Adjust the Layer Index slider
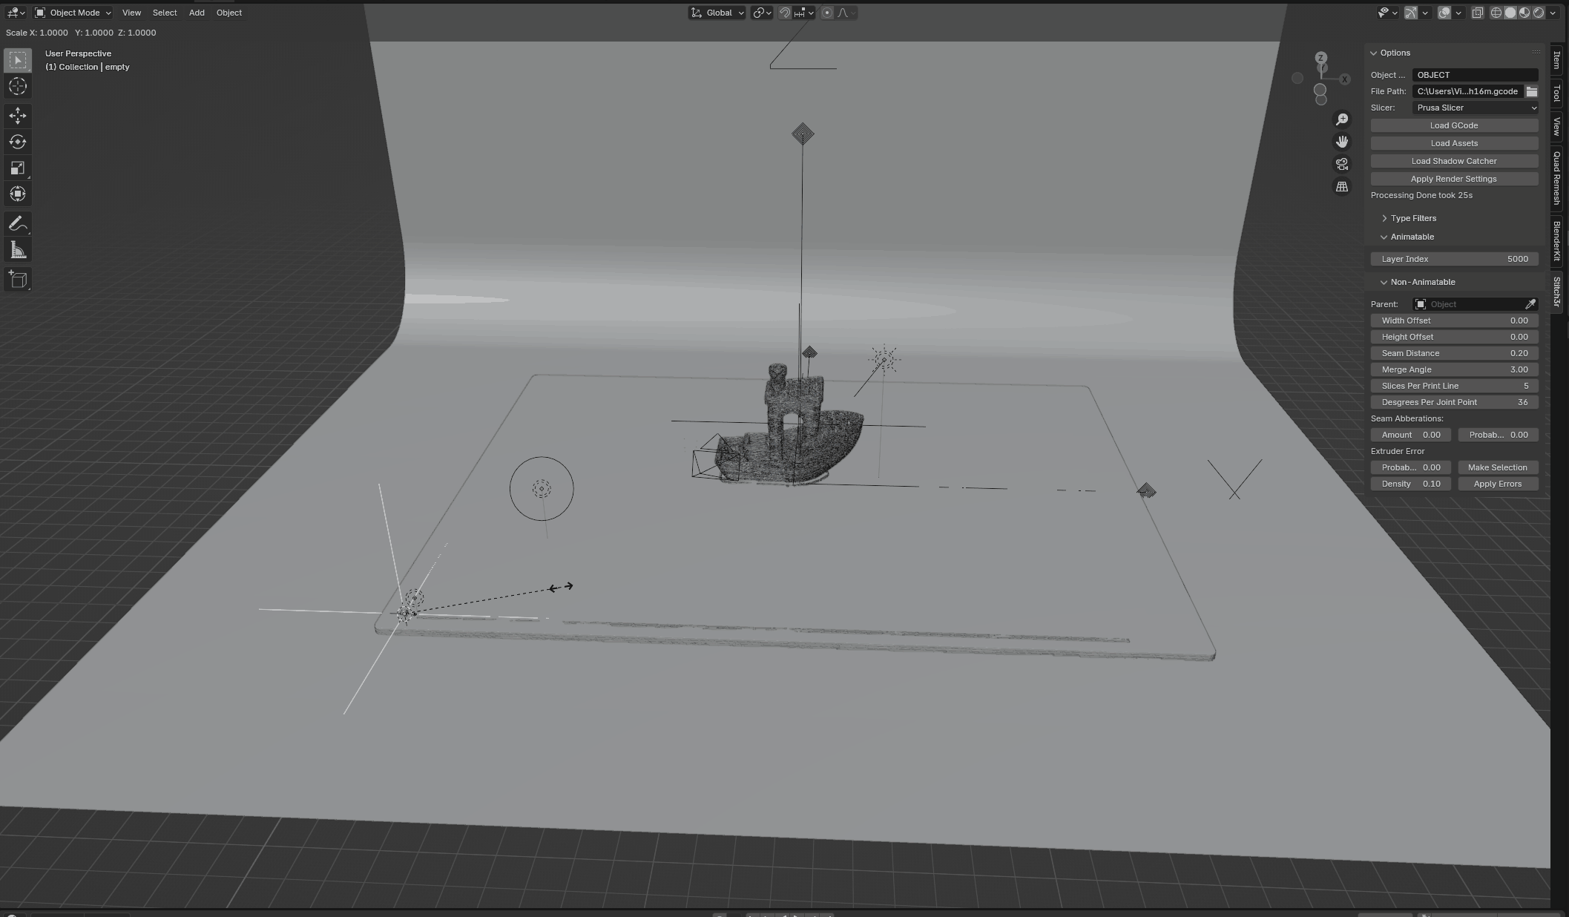Screen dimensions: 1569x917 (1453, 259)
